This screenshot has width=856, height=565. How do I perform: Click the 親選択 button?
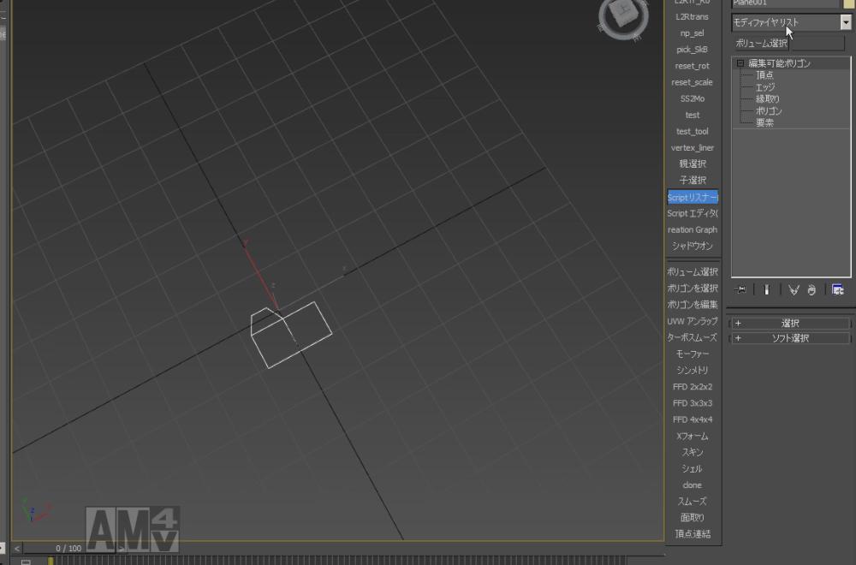(693, 164)
